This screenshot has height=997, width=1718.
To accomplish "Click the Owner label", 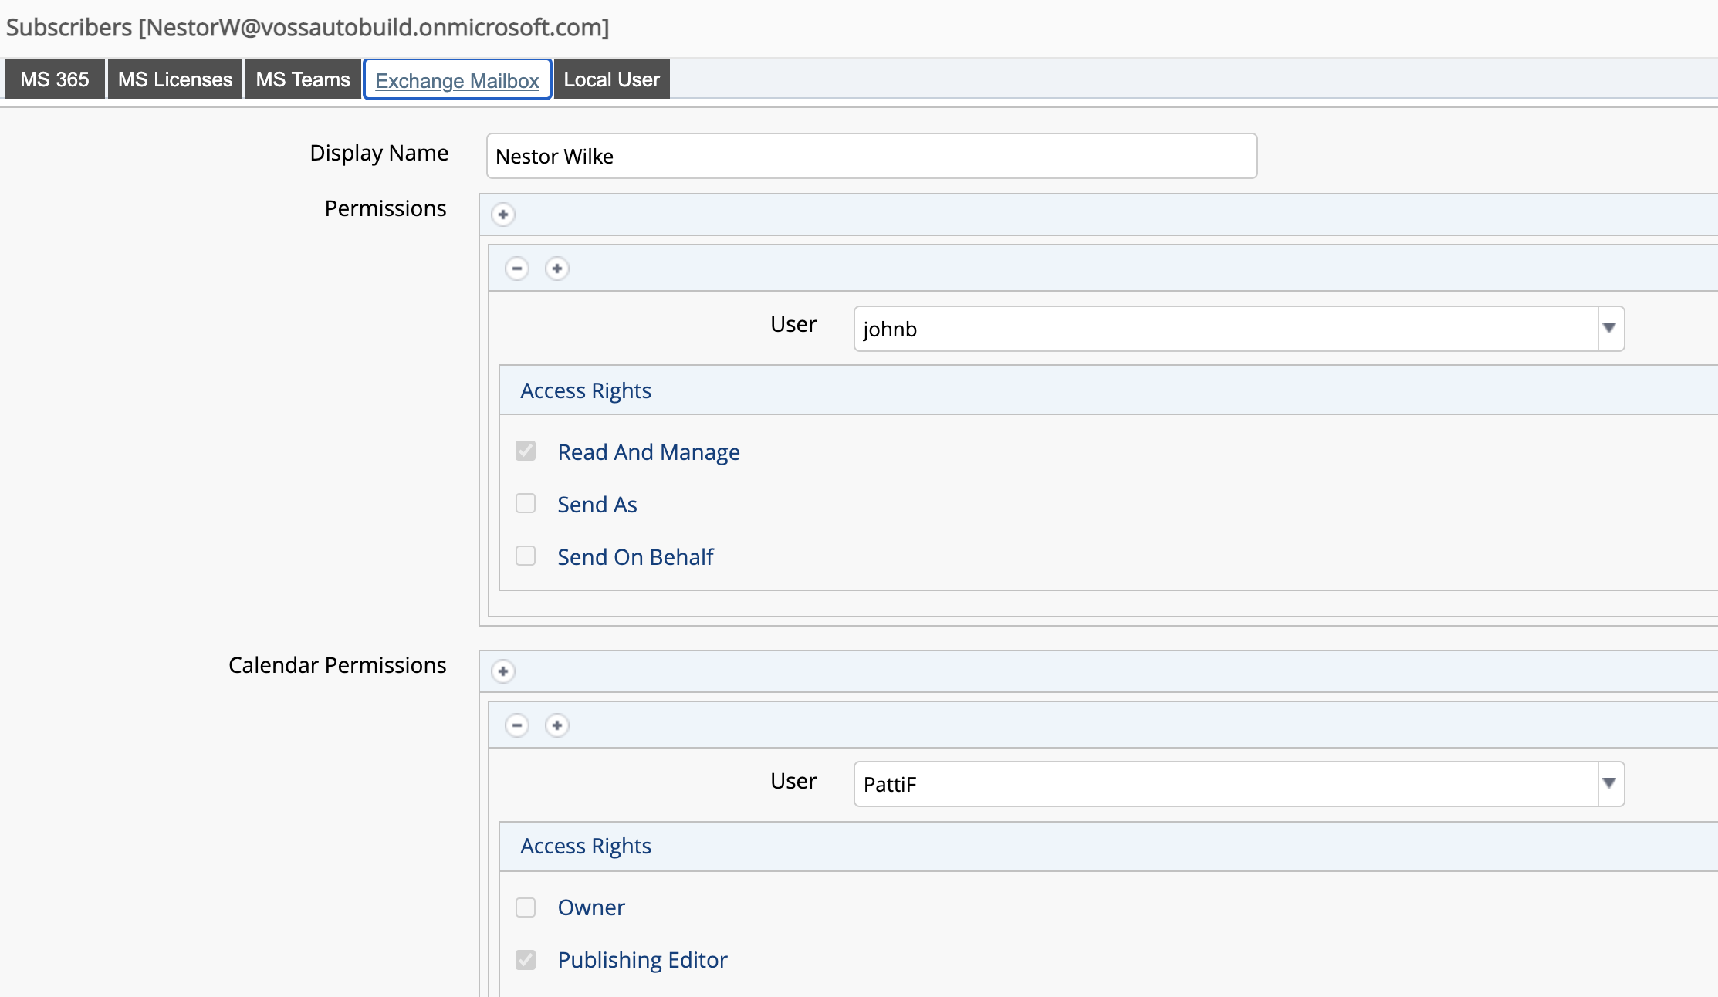I will pyautogui.click(x=591, y=907).
